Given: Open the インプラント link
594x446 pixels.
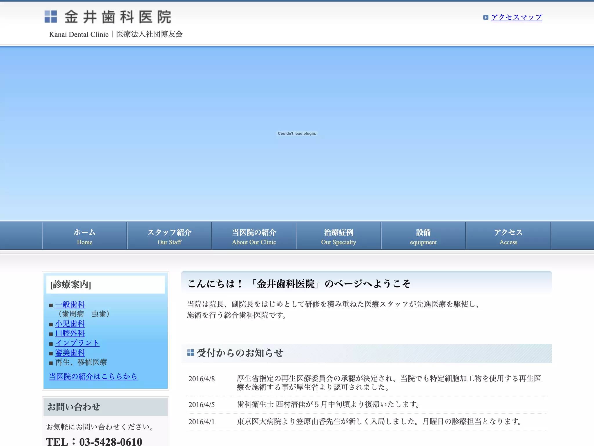Looking at the screenshot, I should [77, 343].
